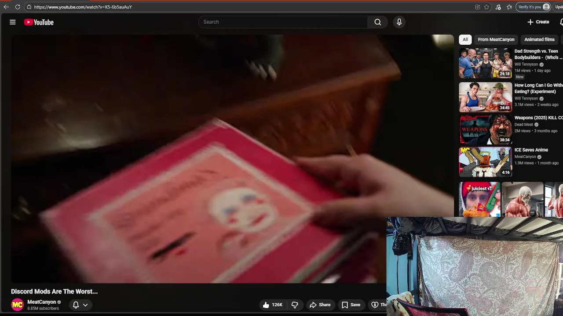This screenshot has width=563, height=316.
Task: Click 8.85M subscribers text
Action: click(x=43, y=309)
